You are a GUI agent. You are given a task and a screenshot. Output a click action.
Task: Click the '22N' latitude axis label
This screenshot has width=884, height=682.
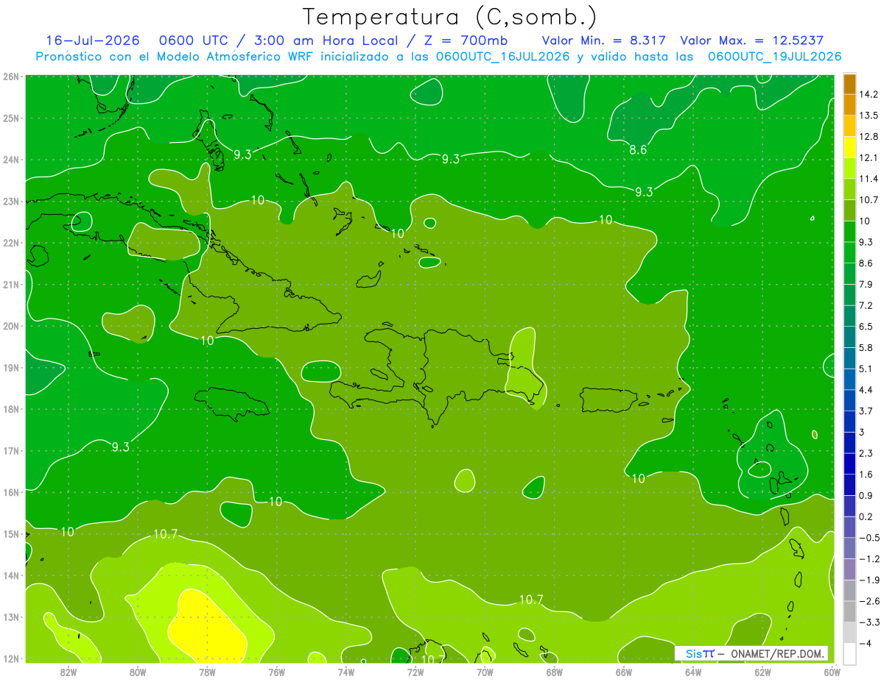11,243
